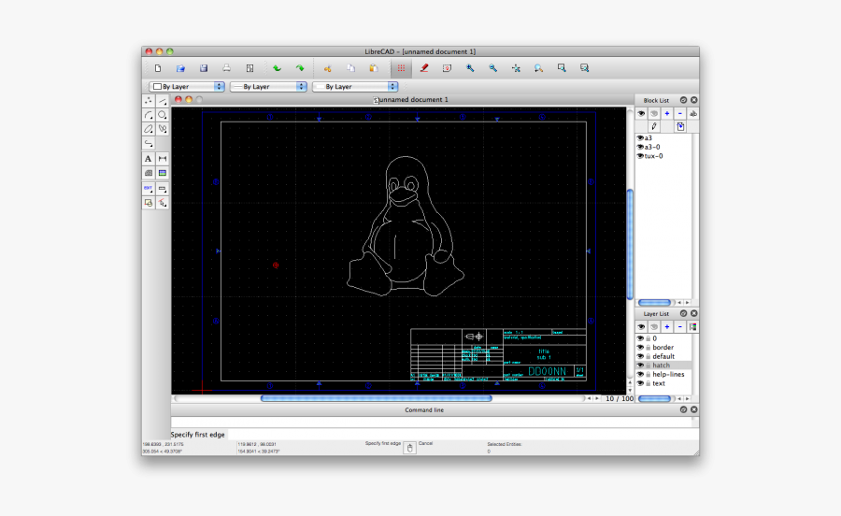841x516 pixels.
Task: Copy selection with the copy icon
Action: 350,68
